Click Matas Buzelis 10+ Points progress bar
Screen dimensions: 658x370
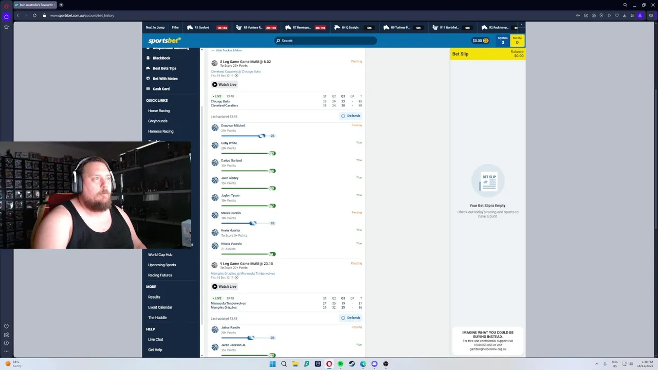coord(248,223)
